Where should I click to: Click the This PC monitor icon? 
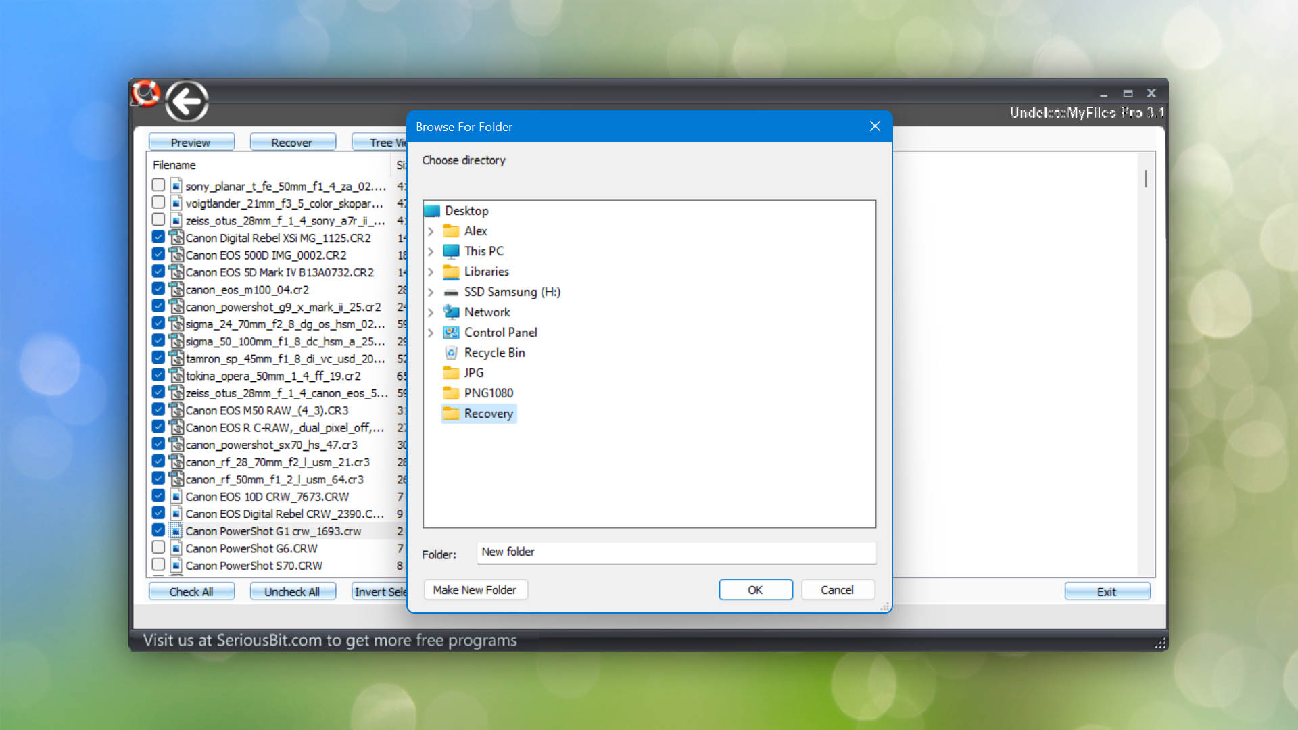coord(451,251)
